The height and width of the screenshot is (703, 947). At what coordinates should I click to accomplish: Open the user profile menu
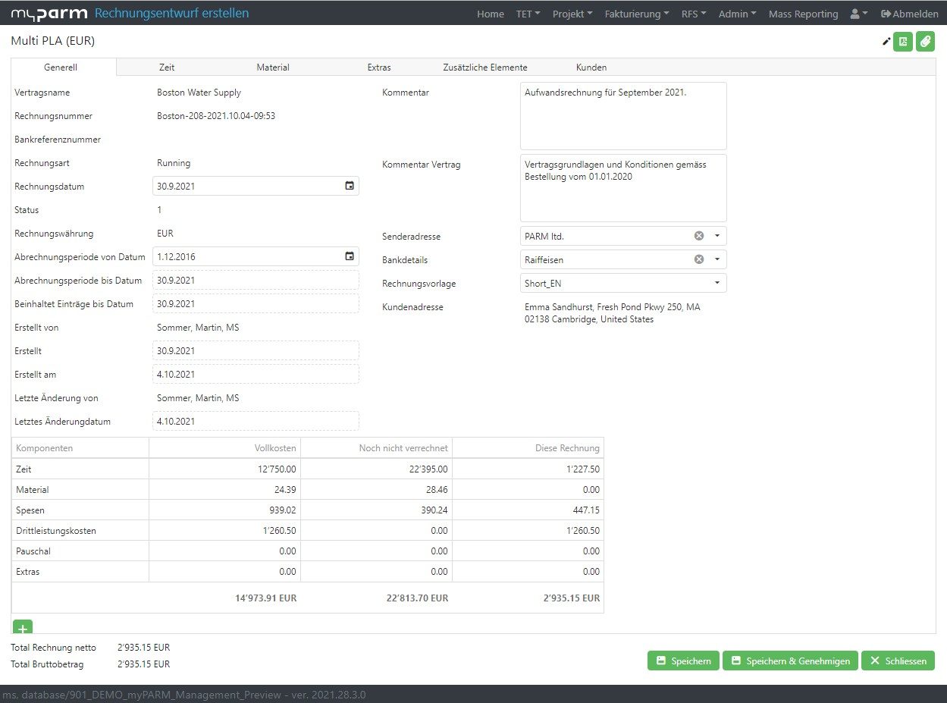(859, 14)
